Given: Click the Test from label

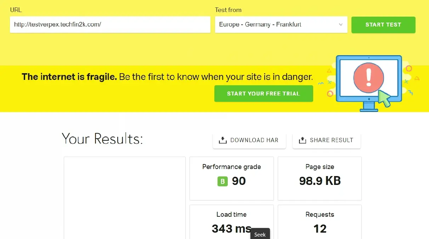Looking at the screenshot, I should [x=228, y=10].
